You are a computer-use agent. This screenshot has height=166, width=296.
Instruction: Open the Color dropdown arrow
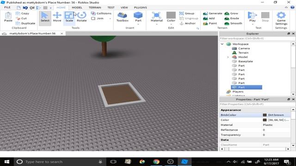tap(171, 24)
